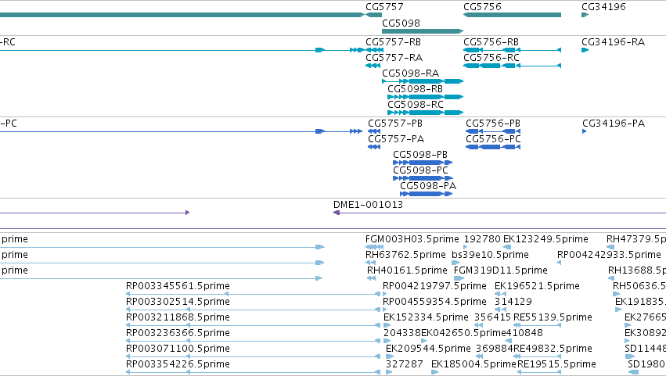Select the CG5098-RA transcript glyph
Screen dimensions: 666x376
(423, 81)
